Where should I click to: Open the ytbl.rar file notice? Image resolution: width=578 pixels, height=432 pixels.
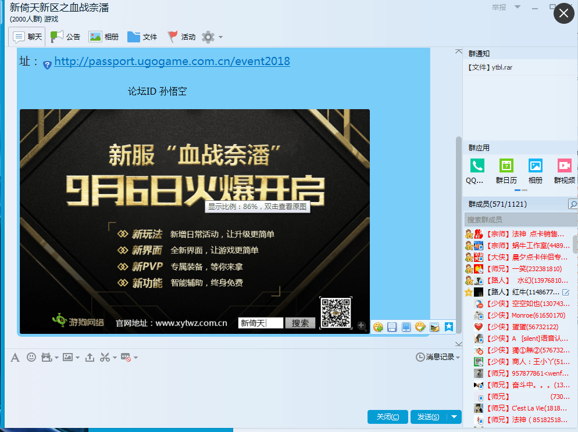[490, 67]
